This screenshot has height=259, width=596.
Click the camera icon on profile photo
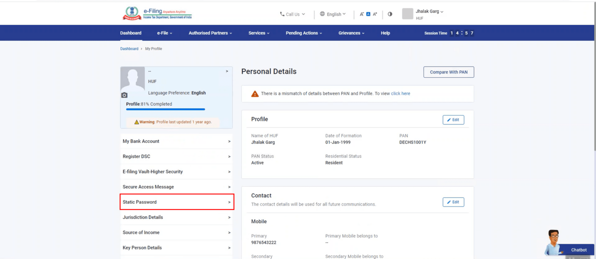tap(124, 95)
